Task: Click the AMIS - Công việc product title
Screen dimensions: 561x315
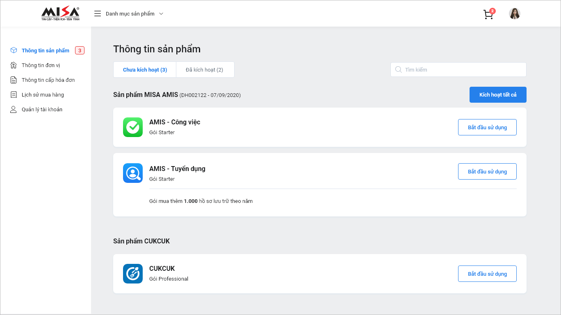Action: (175, 122)
